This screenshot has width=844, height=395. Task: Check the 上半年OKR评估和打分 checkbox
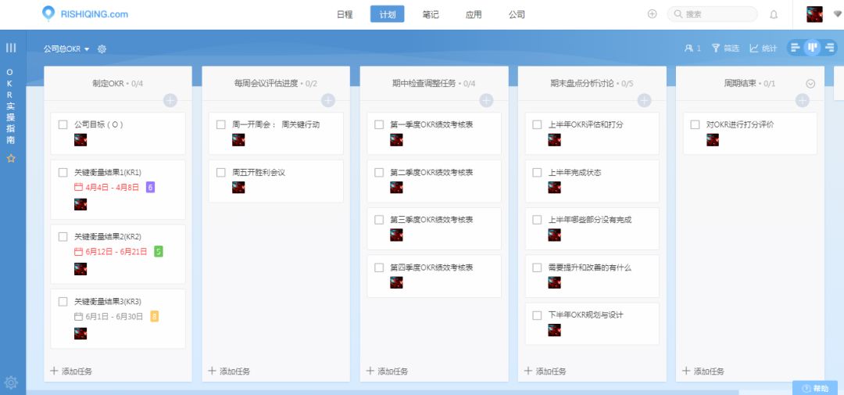click(x=537, y=124)
